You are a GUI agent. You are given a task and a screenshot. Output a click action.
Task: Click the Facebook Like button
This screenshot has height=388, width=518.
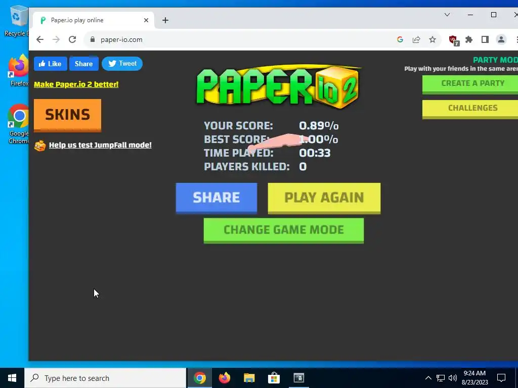click(50, 64)
